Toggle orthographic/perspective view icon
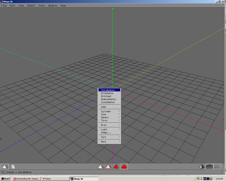Image resolution: width=226 pixels, height=181 pixels. [202, 167]
